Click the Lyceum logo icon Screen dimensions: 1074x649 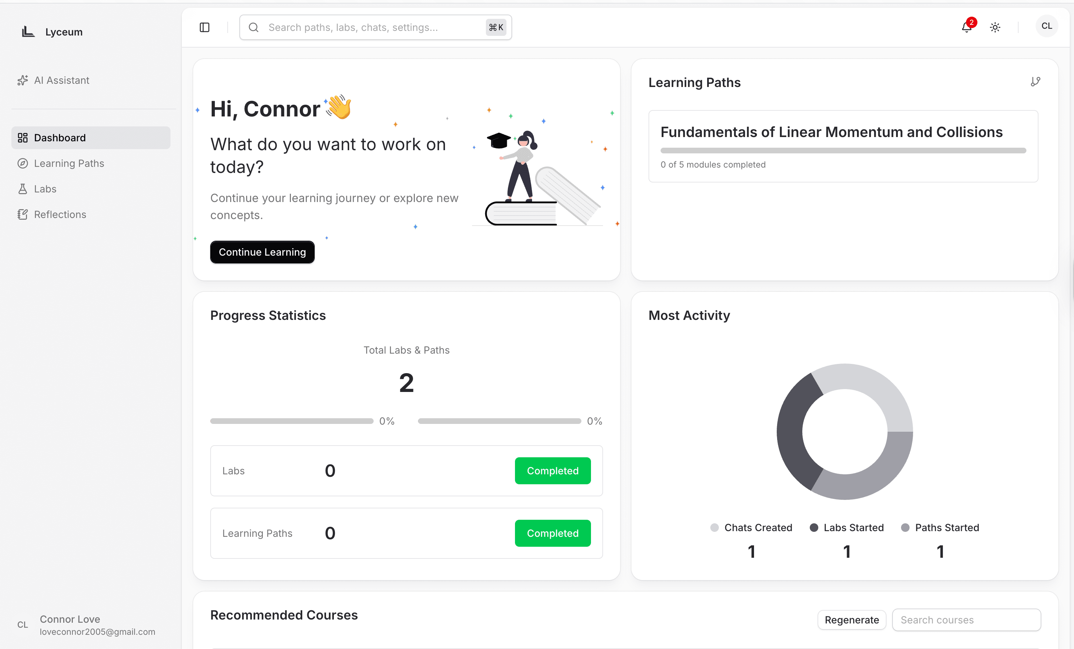coord(28,31)
